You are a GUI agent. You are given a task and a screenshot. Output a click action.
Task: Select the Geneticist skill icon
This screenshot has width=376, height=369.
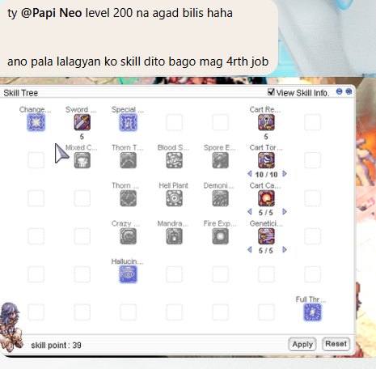click(x=266, y=236)
